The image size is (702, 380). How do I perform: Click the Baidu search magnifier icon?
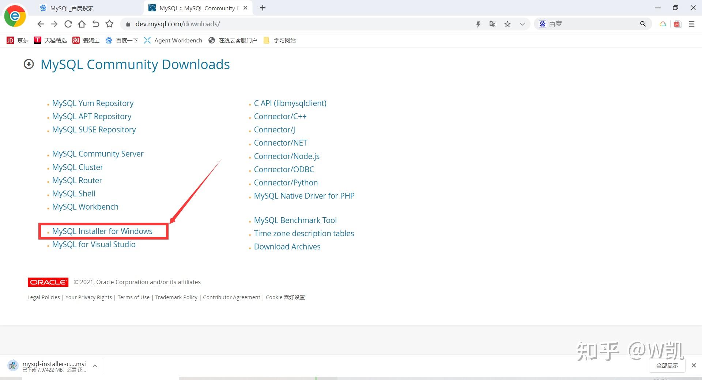click(x=643, y=24)
